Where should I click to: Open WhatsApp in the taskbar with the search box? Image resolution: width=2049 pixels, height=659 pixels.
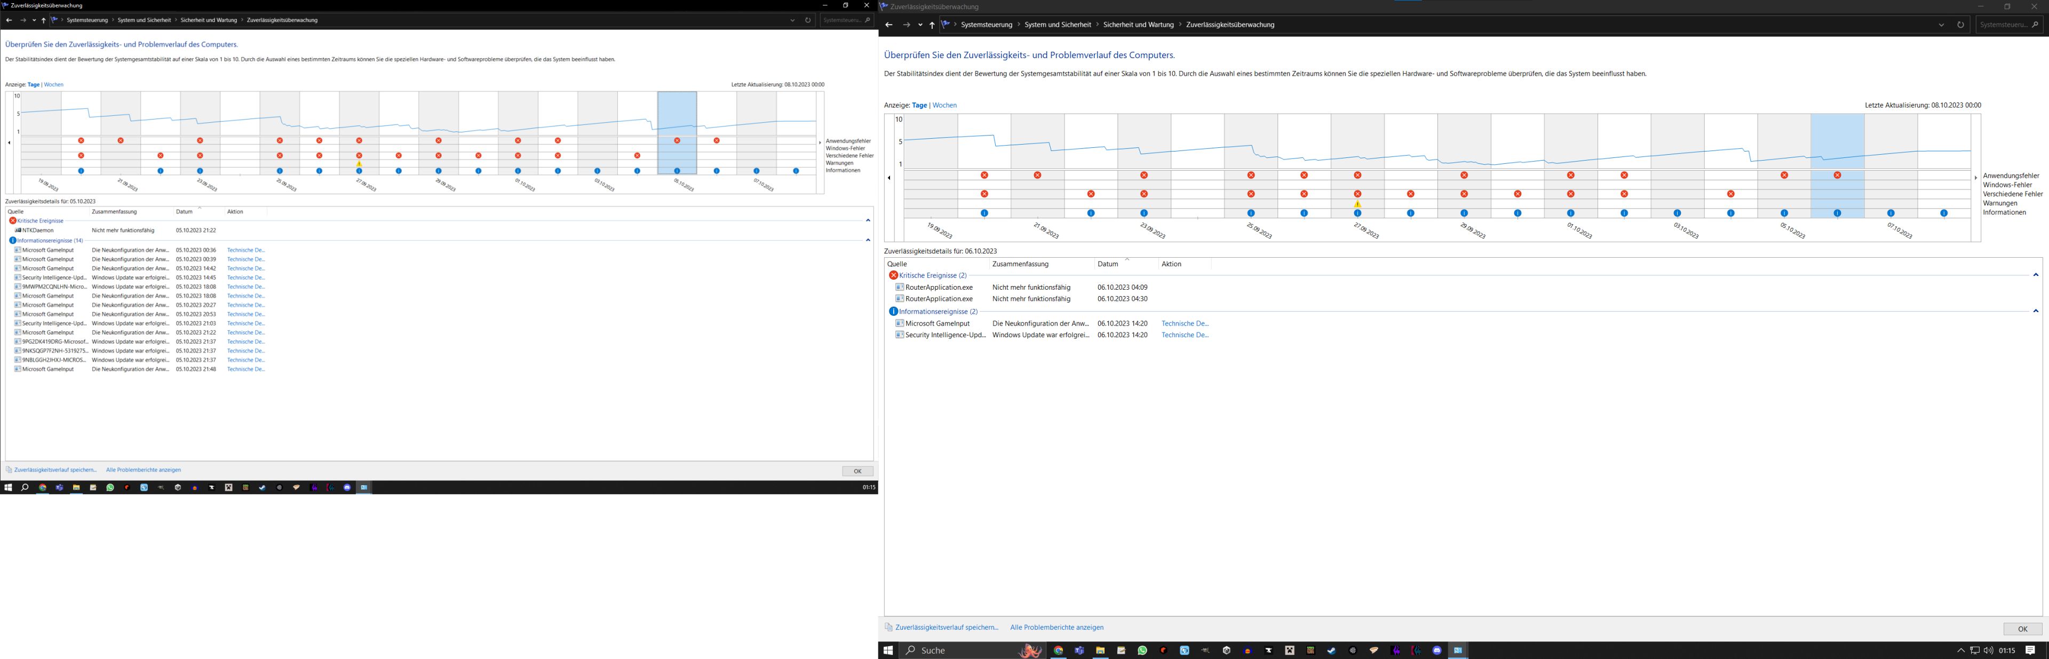click(1142, 650)
